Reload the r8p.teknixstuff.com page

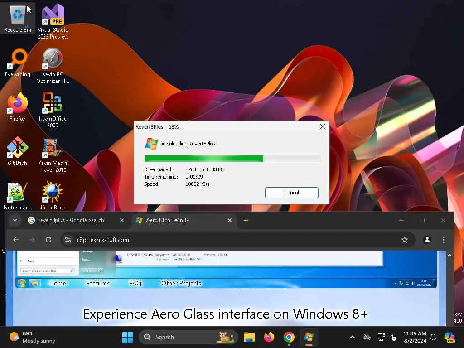coord(48,240)
